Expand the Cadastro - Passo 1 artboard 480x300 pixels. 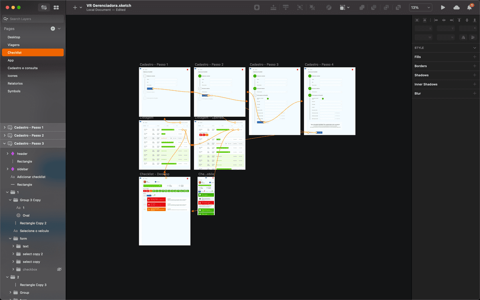point(5,127)
